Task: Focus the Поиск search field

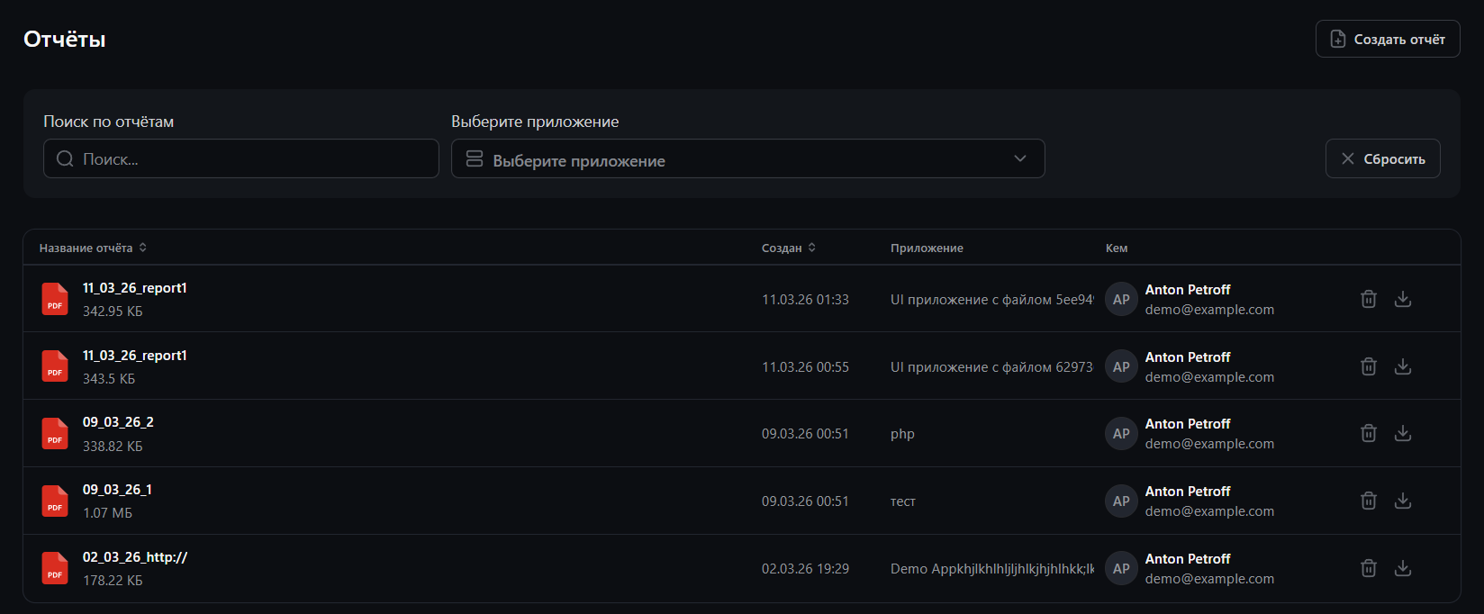Action: [x=241, y=158]
